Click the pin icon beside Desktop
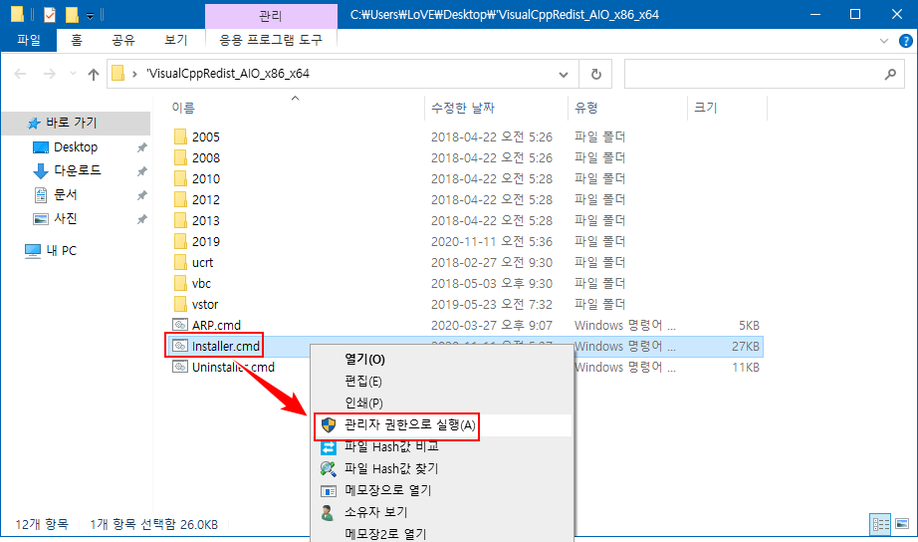 pyautogui.click(x=141, y=147)
